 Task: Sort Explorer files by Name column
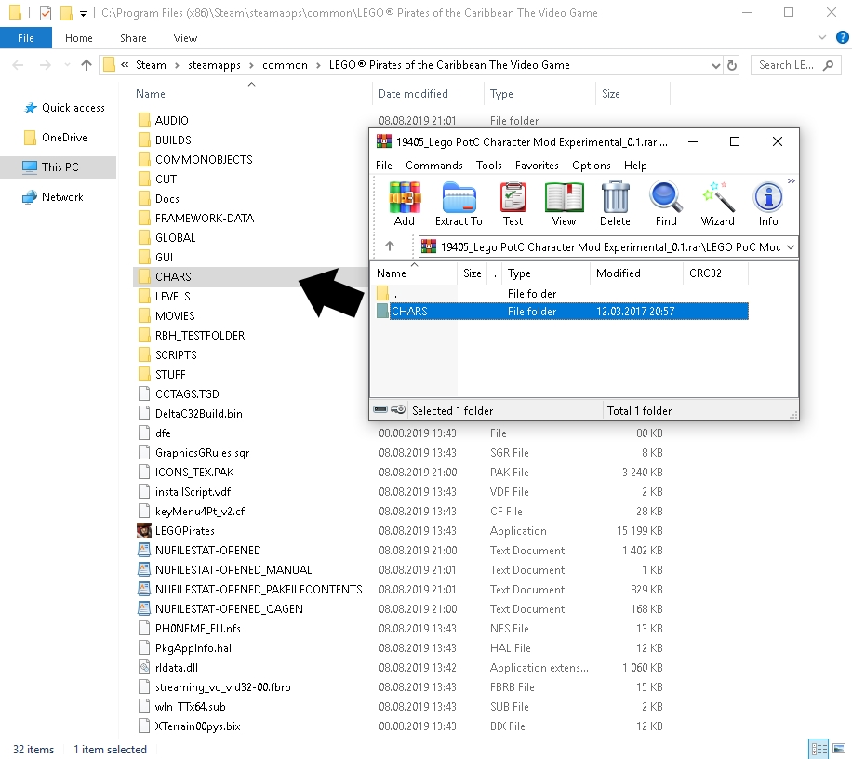(251, 93)
